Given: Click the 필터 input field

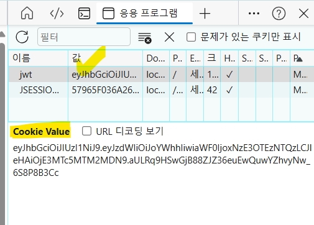Looking at the screenshot, I should click(84, 37).
